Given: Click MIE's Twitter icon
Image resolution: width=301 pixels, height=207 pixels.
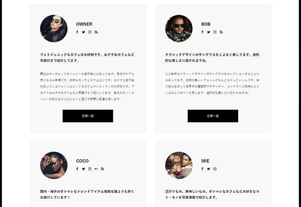Looking at the screenshot, I should (209, 169).
